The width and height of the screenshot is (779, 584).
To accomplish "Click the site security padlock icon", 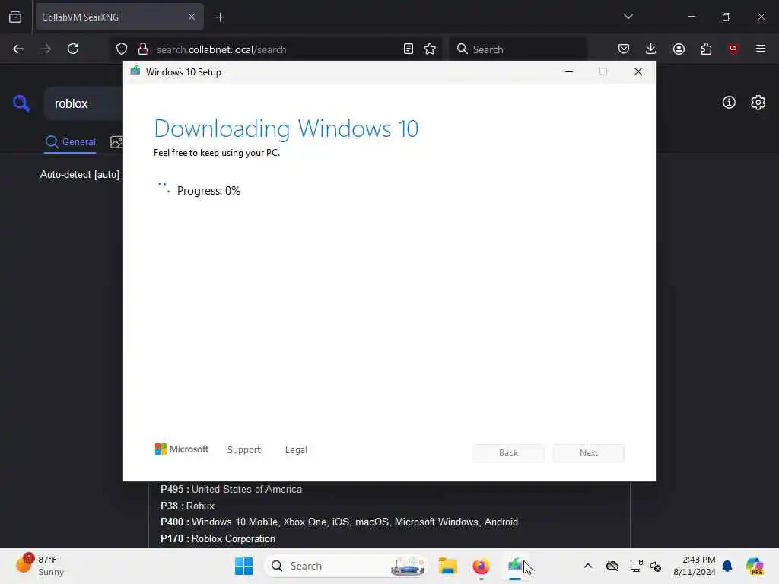I will (143, 49).
